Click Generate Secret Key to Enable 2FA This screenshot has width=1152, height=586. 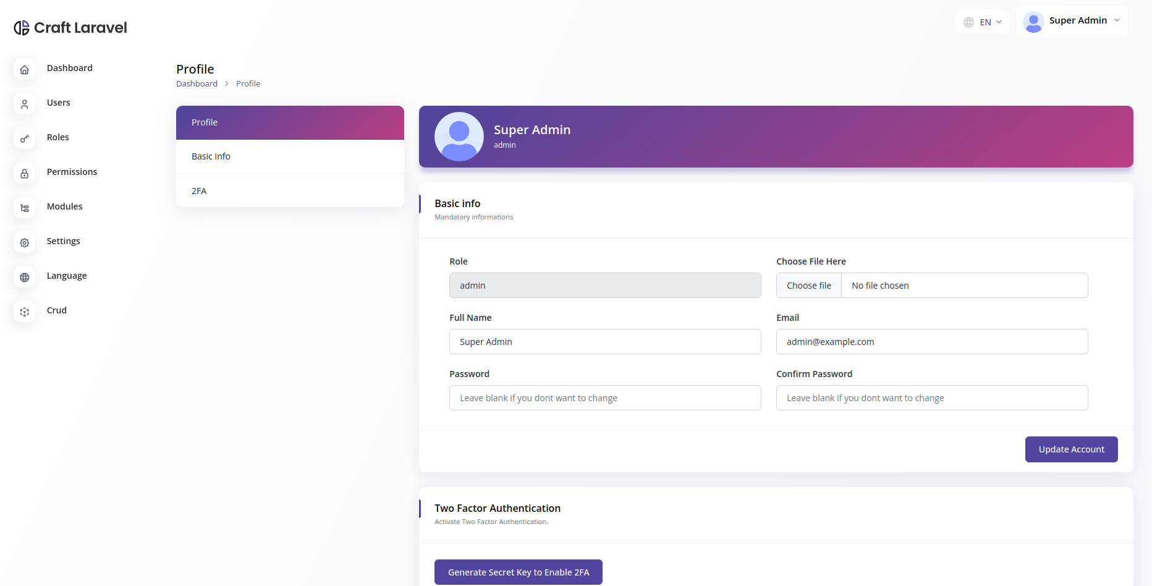tap(519, 572)
